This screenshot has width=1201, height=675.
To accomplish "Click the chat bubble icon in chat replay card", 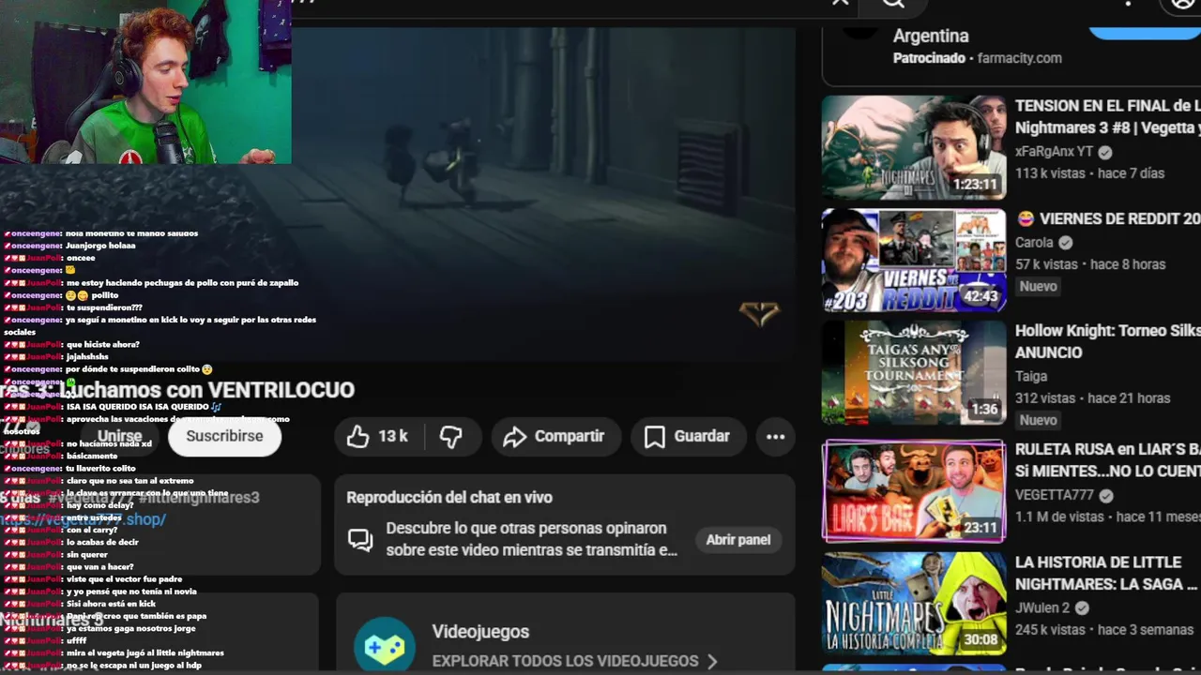I will pos(360,539).
